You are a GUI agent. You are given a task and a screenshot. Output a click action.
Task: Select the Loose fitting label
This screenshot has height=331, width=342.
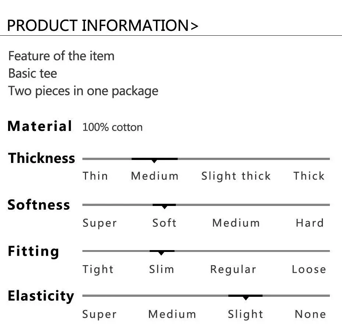309,269
